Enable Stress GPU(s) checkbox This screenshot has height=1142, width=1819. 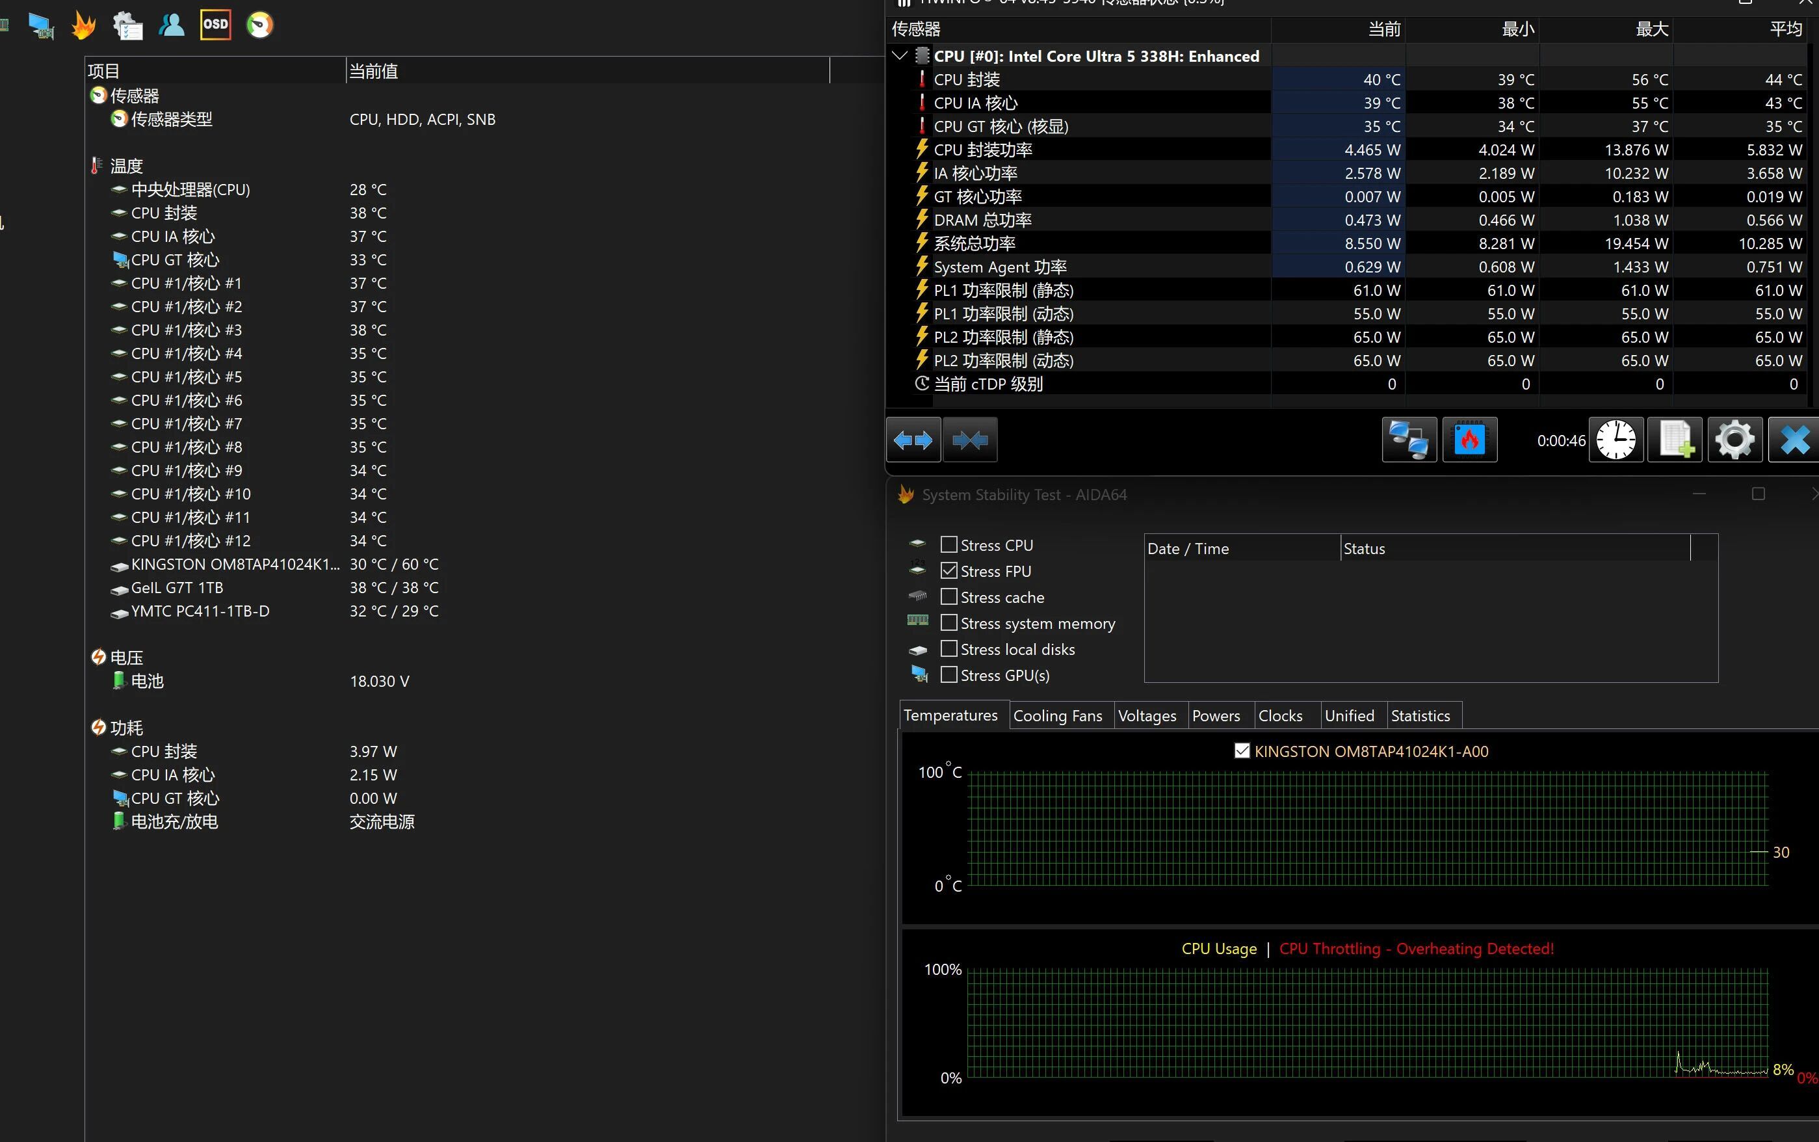tap(949, 674)
